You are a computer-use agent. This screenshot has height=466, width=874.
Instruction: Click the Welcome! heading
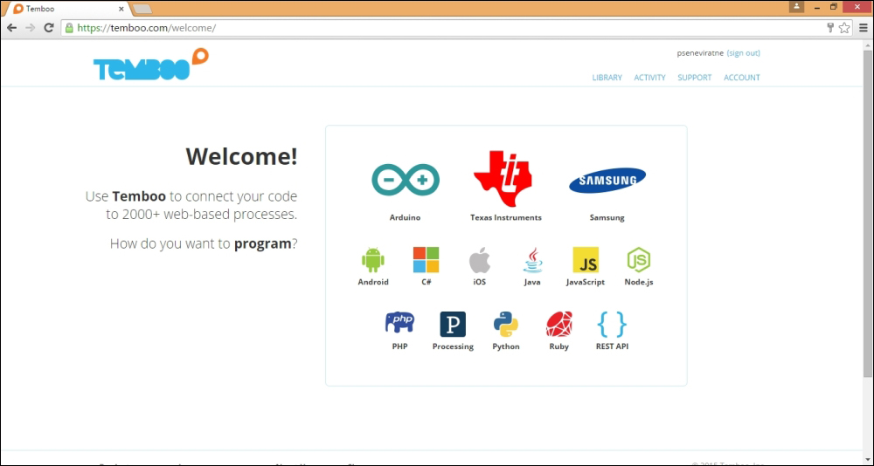241,156
